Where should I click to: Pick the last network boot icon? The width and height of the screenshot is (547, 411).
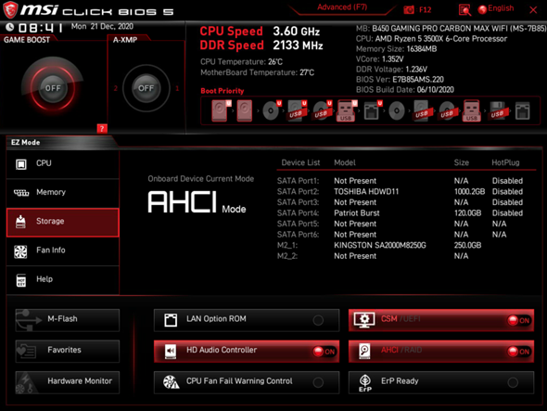click(522, 111)
